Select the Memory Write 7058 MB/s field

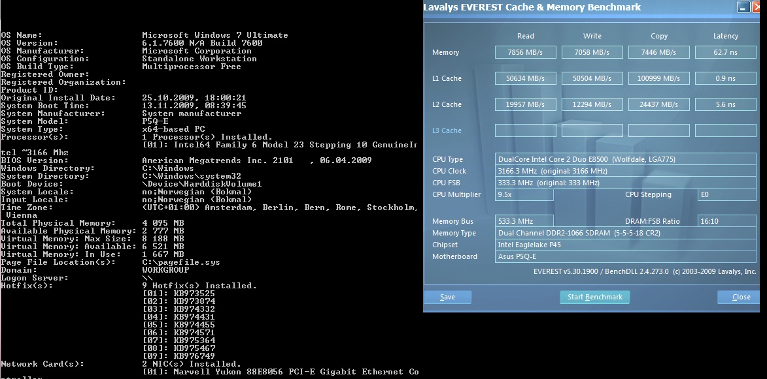click(x=592, y=52)
